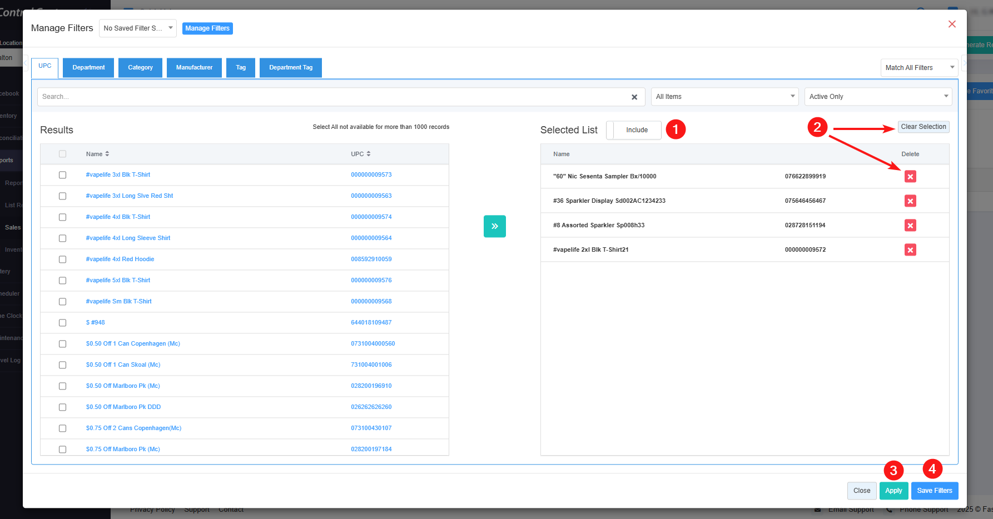This screenshot has height=519, width=993.
Task: Open the Match All Filters dropdown
Action: tap(918, 68)
